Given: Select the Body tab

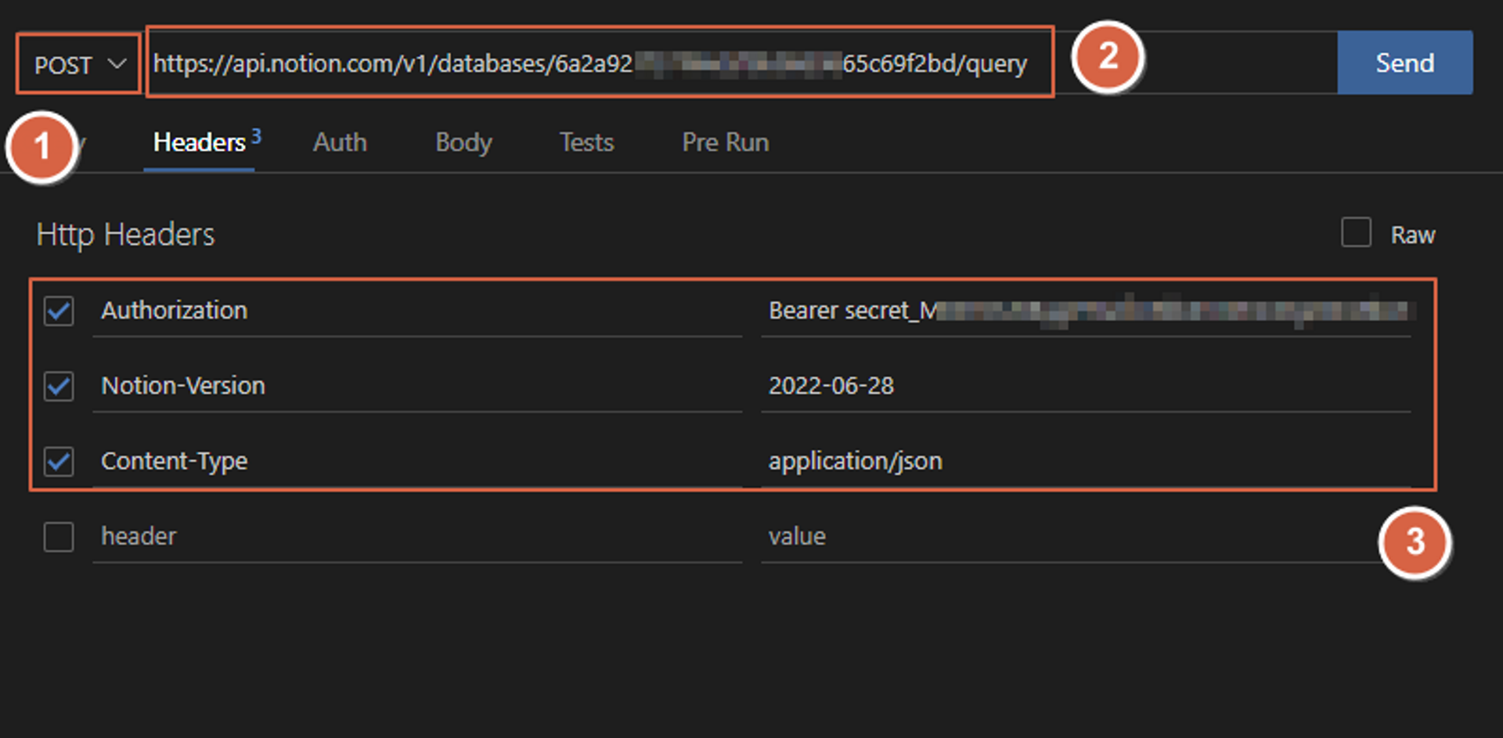Looking at the screenshot, I should tap(463, 142).
